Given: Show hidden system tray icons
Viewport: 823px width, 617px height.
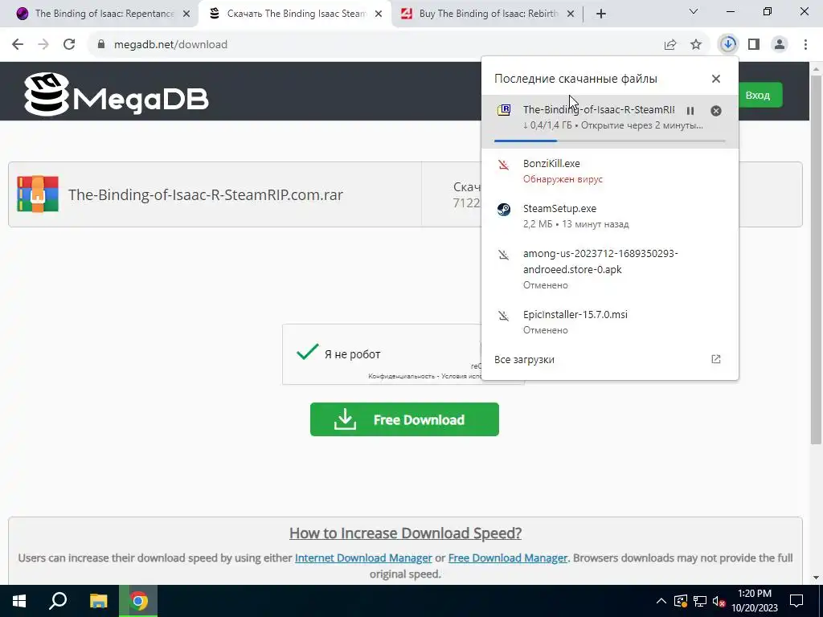Looking at the screenshot, I should click(x=661, y=601).
